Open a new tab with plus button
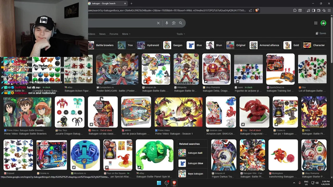Image resolution: width=333 pixels, height=187 pixels. click(x=131, y=3)
